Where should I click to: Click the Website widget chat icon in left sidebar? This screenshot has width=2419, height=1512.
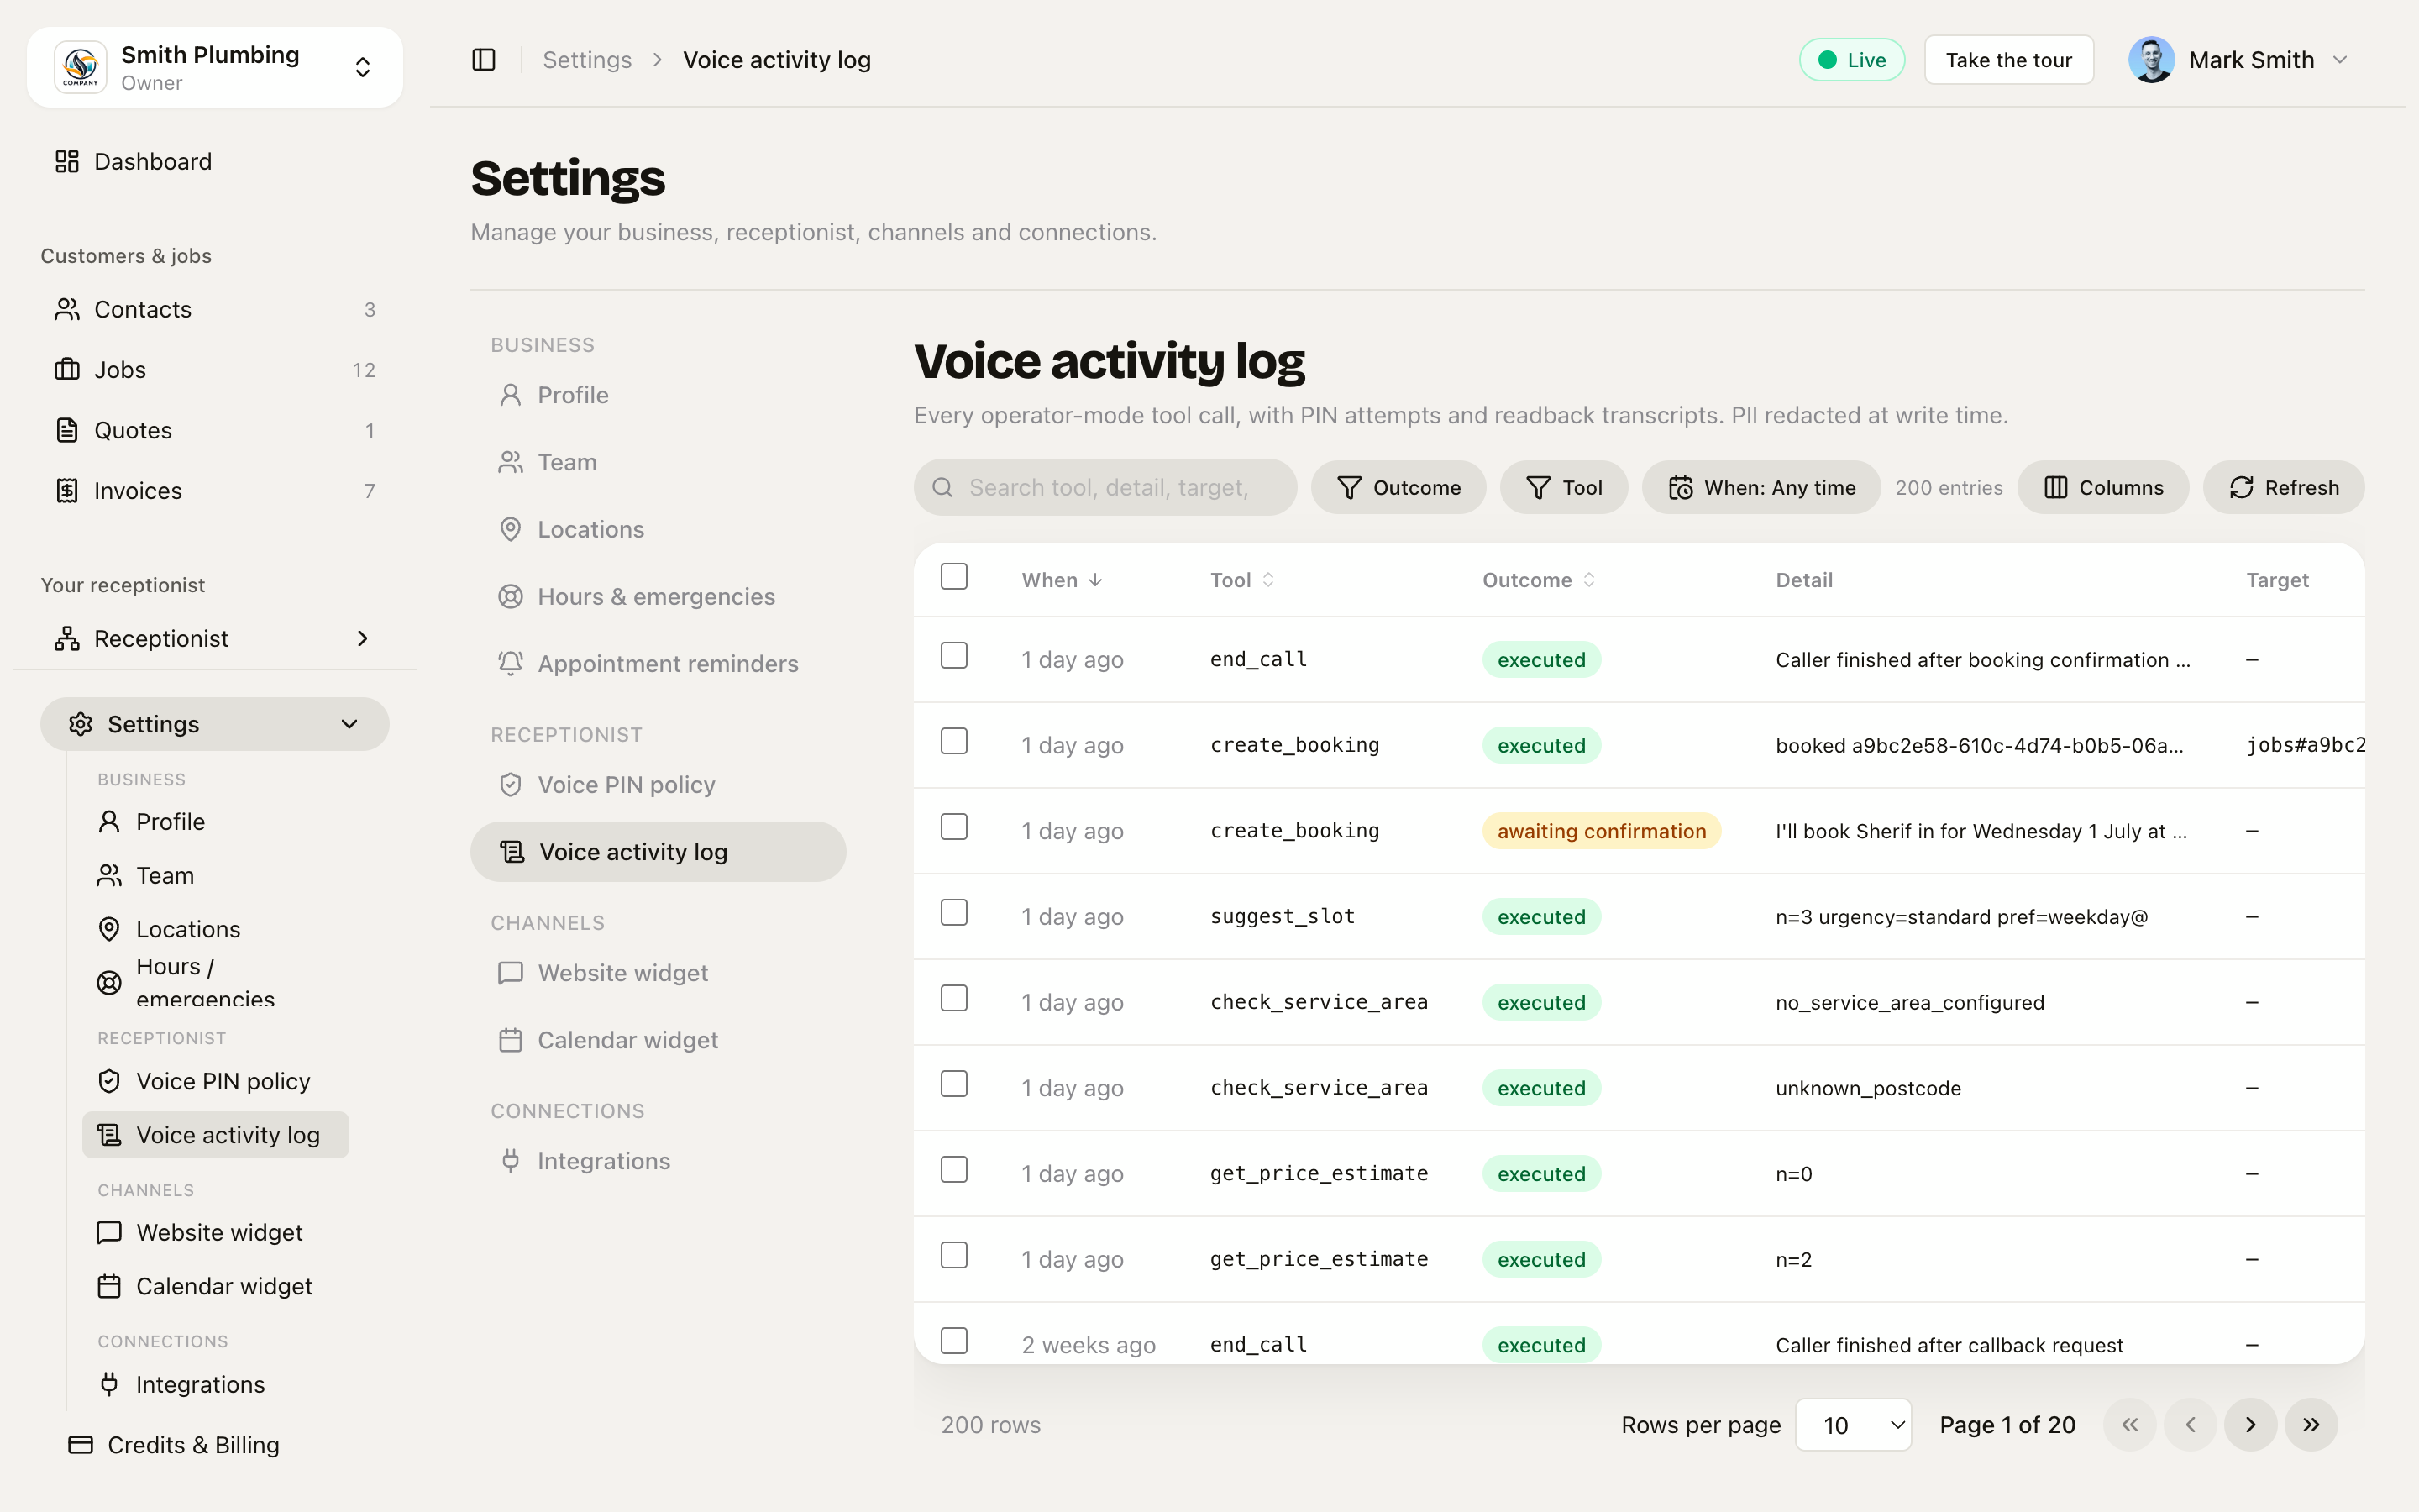pyautogui.click(x=109, y=1233)
